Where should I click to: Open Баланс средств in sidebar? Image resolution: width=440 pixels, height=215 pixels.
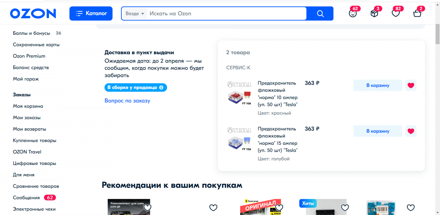pos(31,68)
